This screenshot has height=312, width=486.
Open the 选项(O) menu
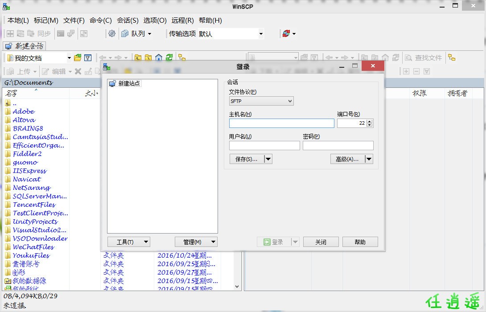(155, 21)
